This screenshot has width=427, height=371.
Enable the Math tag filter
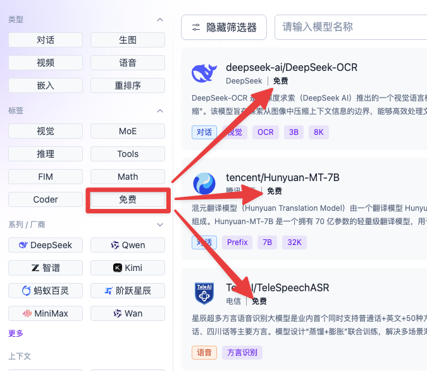[128, 177]
